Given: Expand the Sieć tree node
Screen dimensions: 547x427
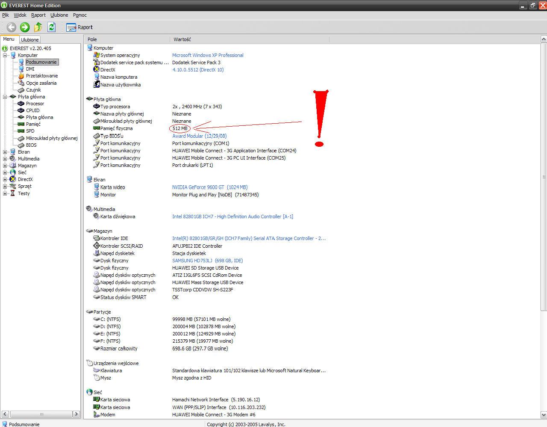Looking at the screenshot, I should point(5,172).
